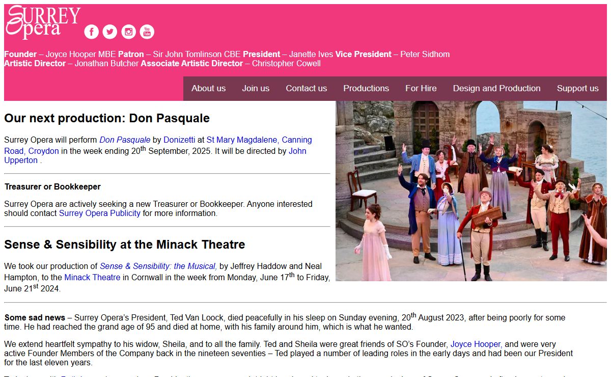Follow the Don Pasquale link
611x377 pixels.
coord(125,140)
